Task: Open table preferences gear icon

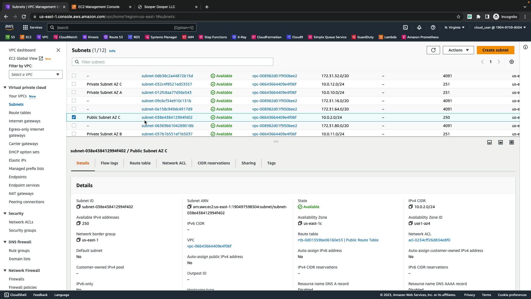Action: point(511,62)
